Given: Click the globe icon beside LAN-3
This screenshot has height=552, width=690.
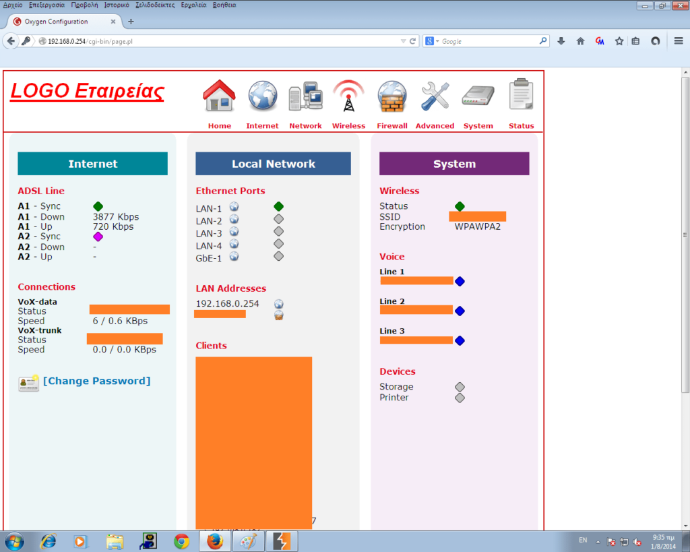Looking at the screenshot, I should tap(234, 231).
